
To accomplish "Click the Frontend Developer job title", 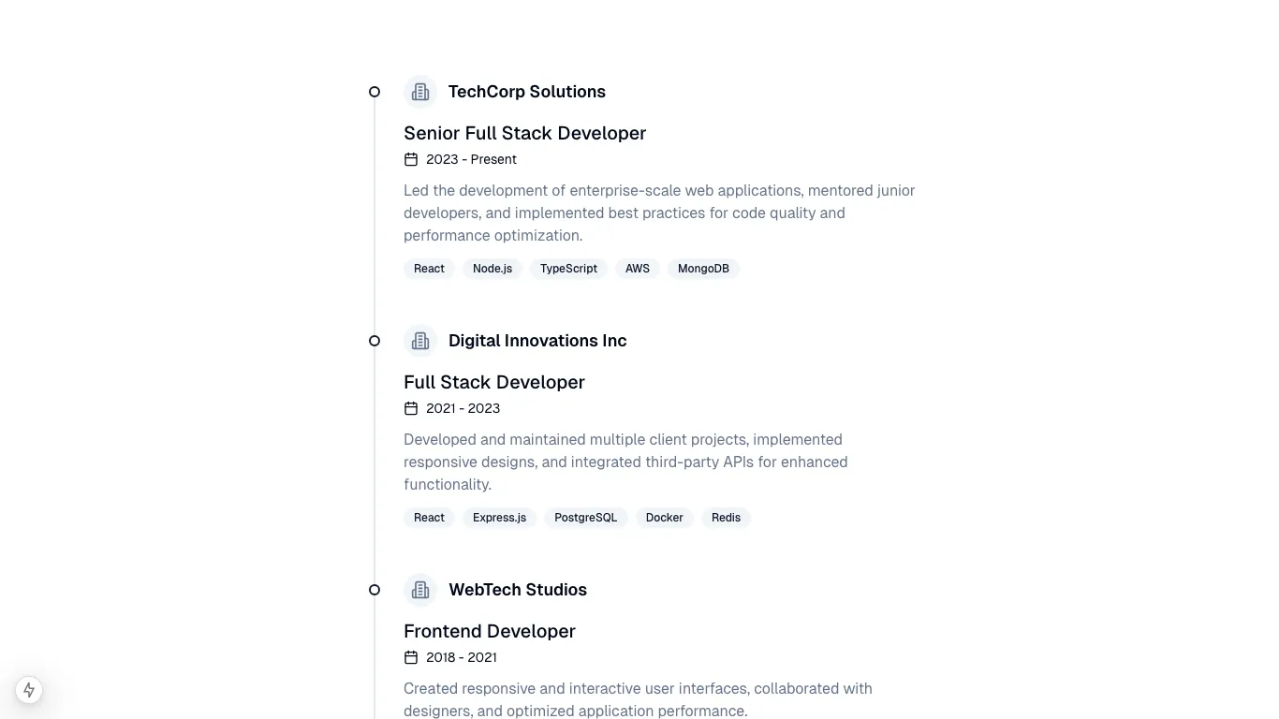I will click(489, 631).
